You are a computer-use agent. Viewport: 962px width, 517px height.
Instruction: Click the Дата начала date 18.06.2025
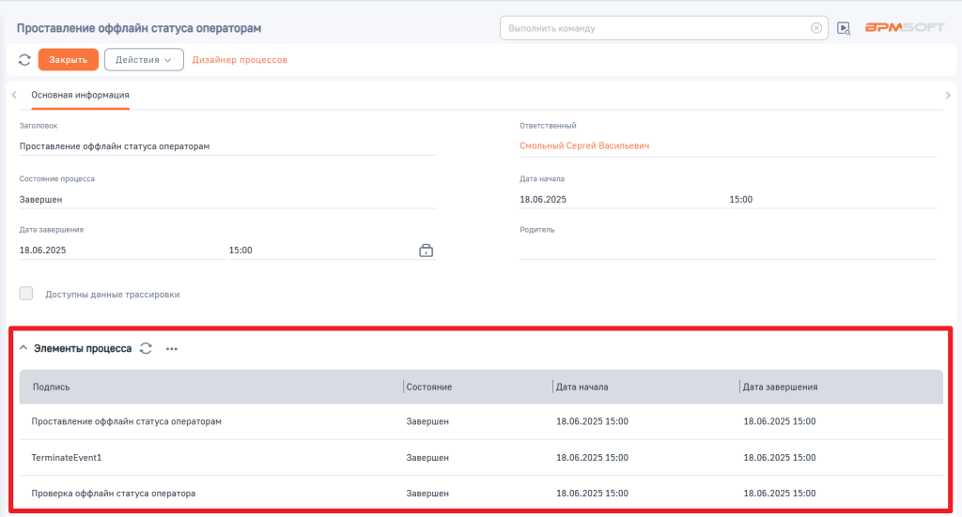(x=622, y=200)
